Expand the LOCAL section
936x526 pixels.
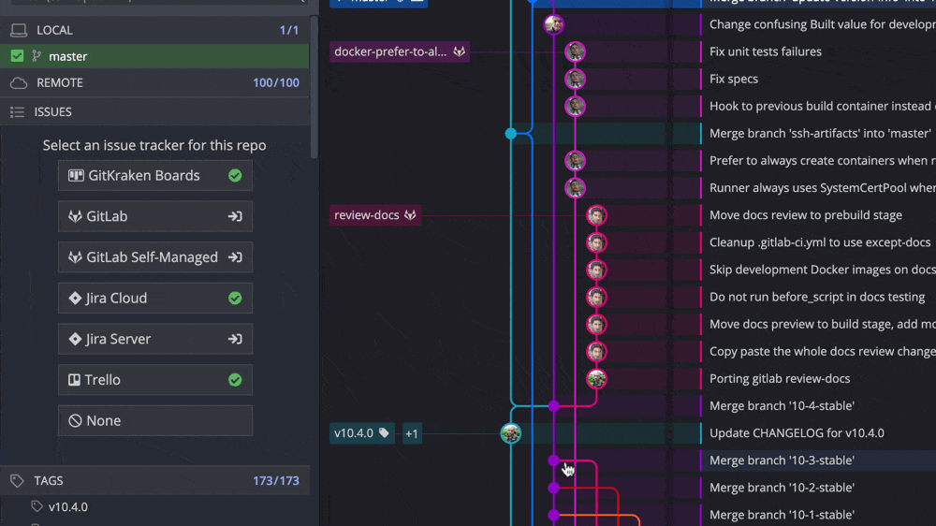pos(154,30)
